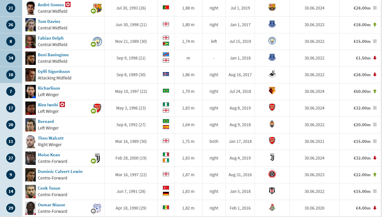Click Gylfi Sigurdsson's portrait thumbnail
382x217 pixels.
click(x=31, y=75)
